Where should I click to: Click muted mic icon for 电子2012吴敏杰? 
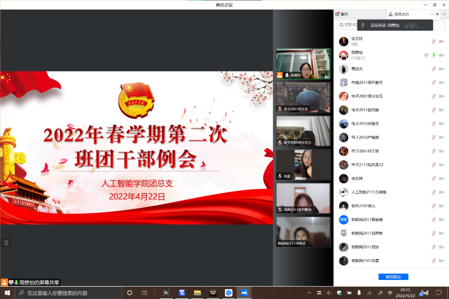click(x=433, y=124)
